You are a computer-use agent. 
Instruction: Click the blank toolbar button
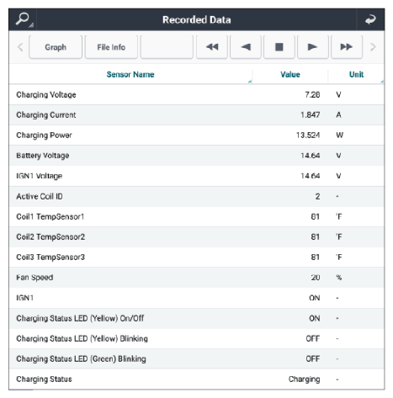tap(167, 47)
